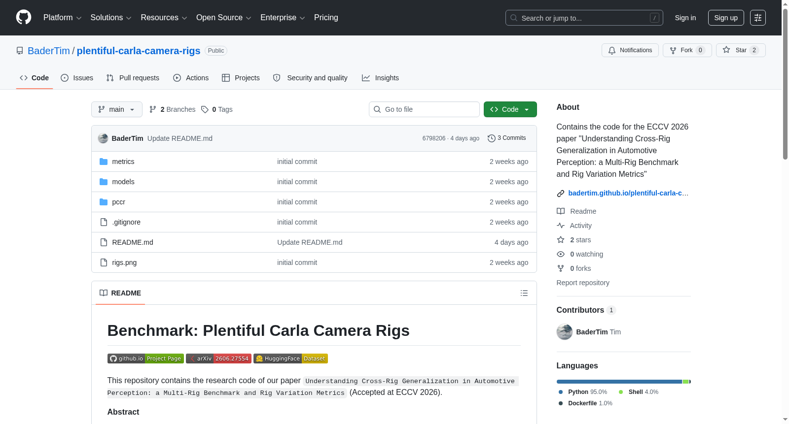Open the global navigation settings icon button
The width and height of the screenshot is (789, 424).
coord(757,18)
